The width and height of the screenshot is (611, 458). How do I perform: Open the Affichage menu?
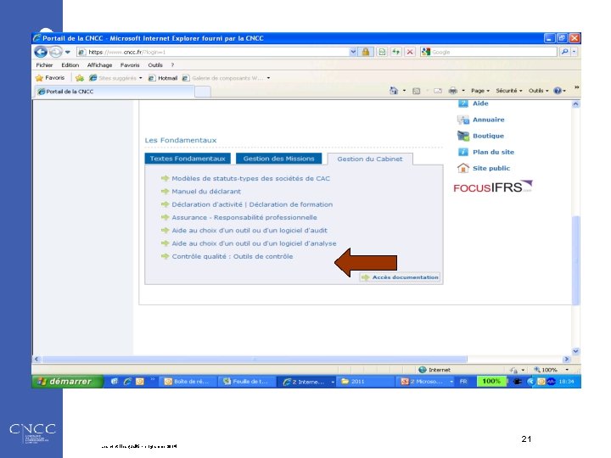pyautogui.click(x=100, y=65)
